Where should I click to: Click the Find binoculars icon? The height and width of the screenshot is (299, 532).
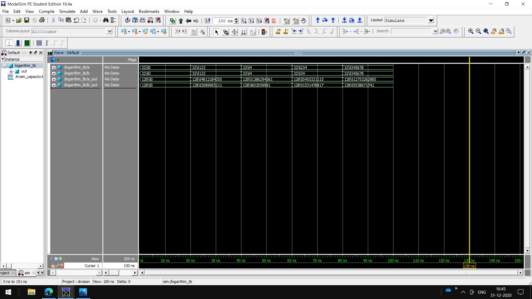tap(106, 20)
